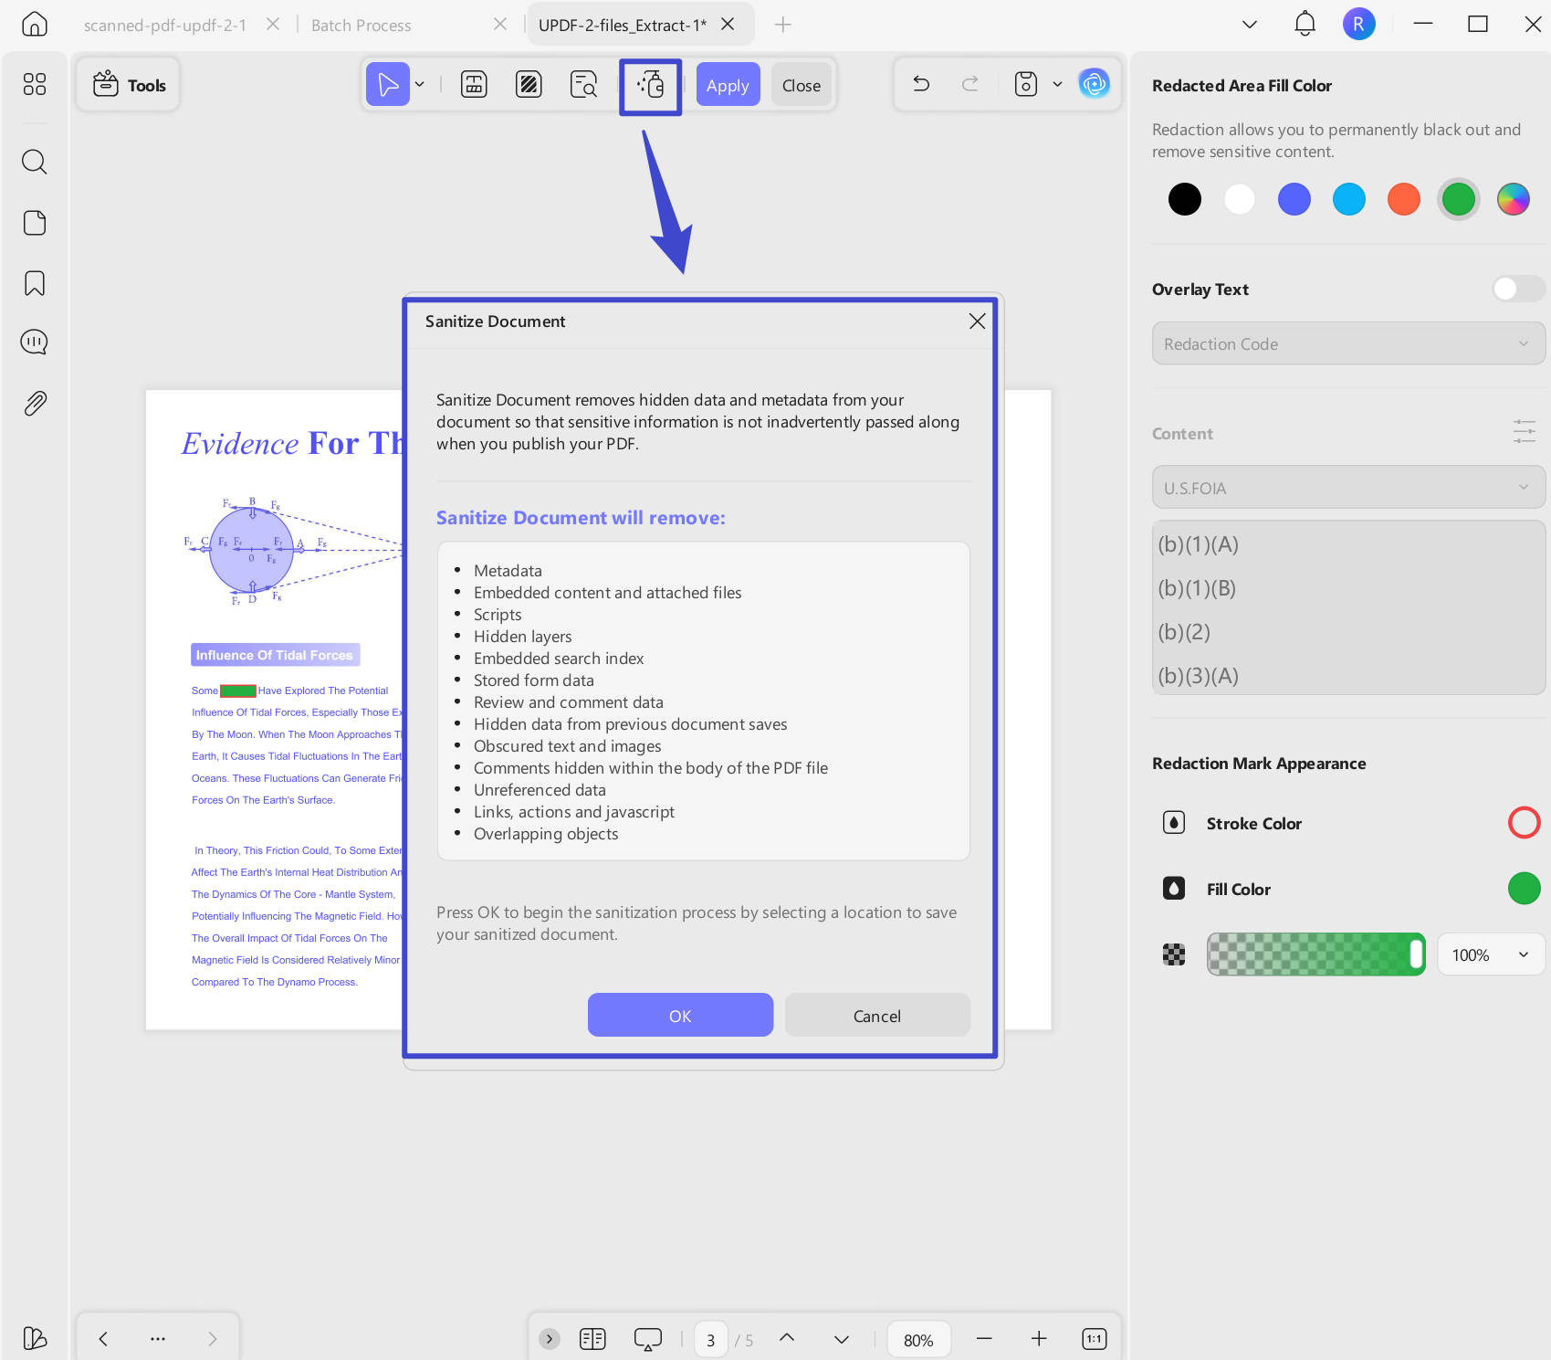Screen dimensions: 1551x1360
Task: Select the cursor pointer tool
Action: click(x=388, y=85)
